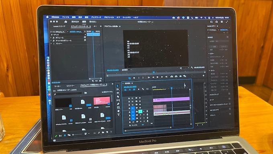Open the ファイル menu in menu bar
273x154 pixels.
click(x=65, y=17)
